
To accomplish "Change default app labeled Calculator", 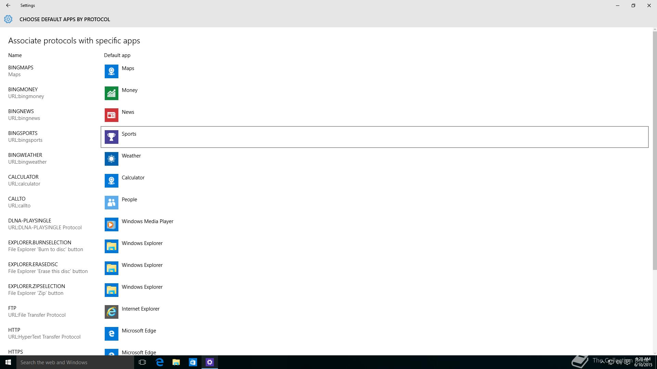I will [375, 181].
